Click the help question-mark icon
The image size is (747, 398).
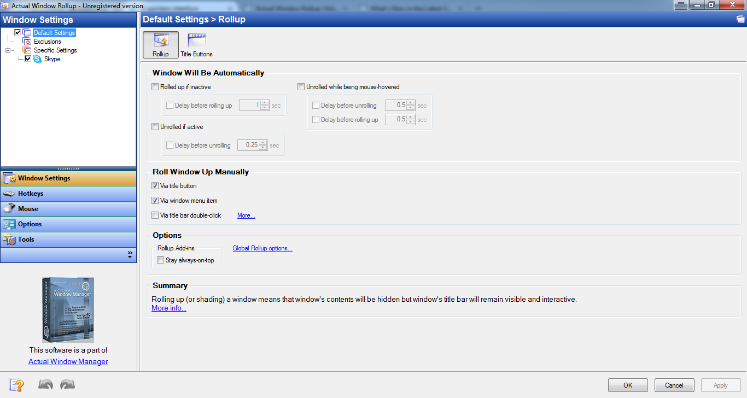click(16, 384)
